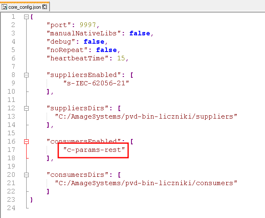Close the core_config.json tab
Screen dimensions: 265x218
(45, 7)
